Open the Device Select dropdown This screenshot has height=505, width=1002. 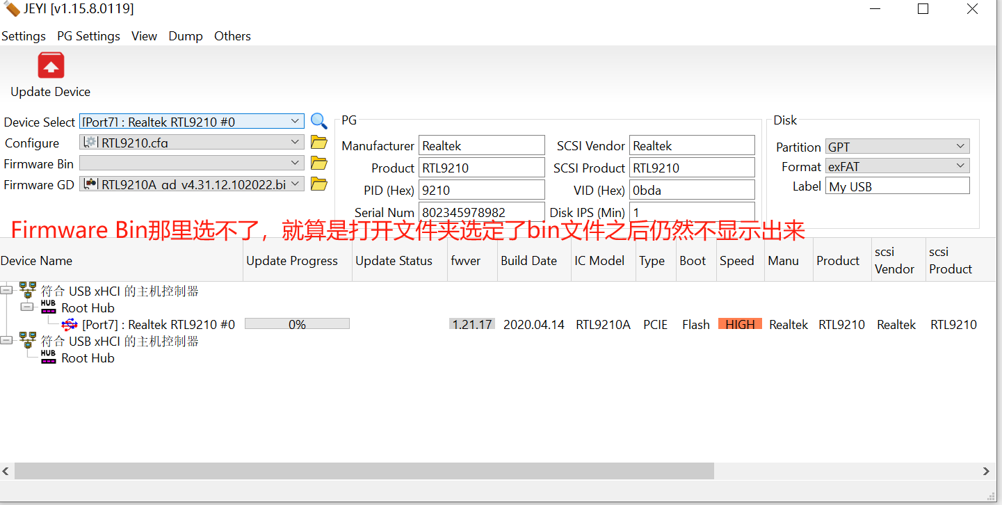pos(191,121)
